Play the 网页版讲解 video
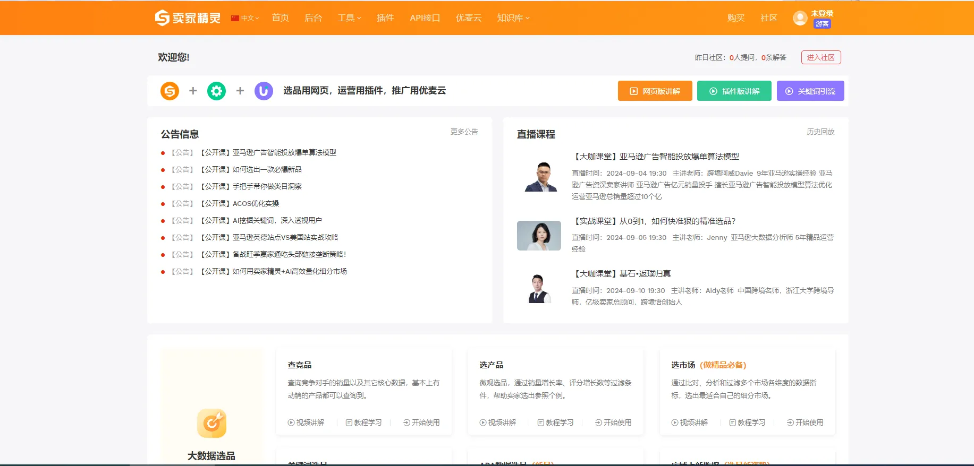This screenshot has height=466, width=974. [x=655, y=91]
